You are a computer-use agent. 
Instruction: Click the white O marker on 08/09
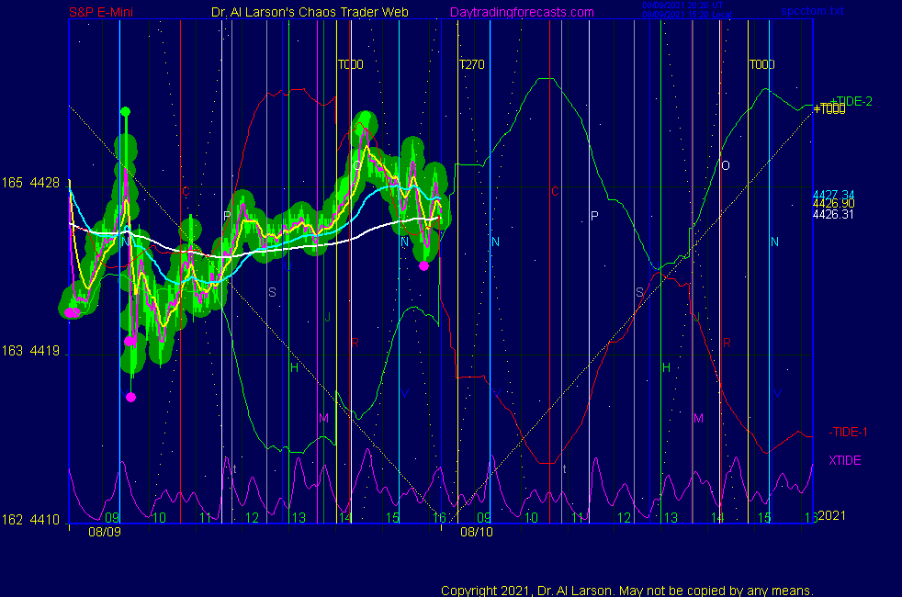click(x=357, y=166)
